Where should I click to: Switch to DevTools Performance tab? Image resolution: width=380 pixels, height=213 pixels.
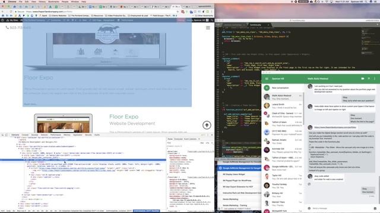coord(56,135)
